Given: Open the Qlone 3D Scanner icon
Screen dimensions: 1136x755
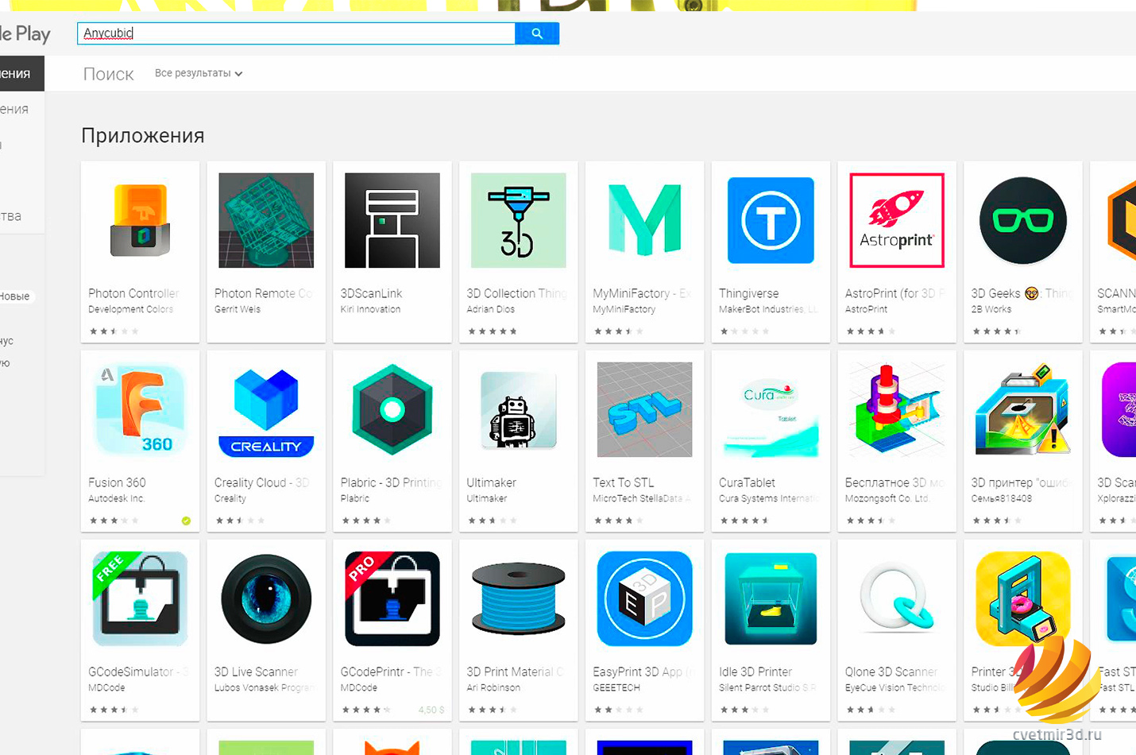Looking at the screenshot, I should (897, 598).
